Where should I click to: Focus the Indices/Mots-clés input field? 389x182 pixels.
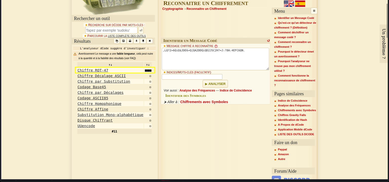click(x=192, y=77)
